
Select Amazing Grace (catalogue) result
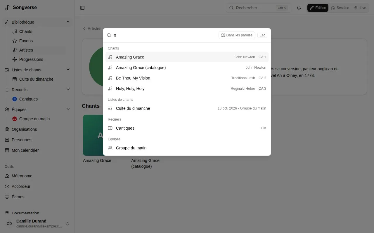click(187, 68)
